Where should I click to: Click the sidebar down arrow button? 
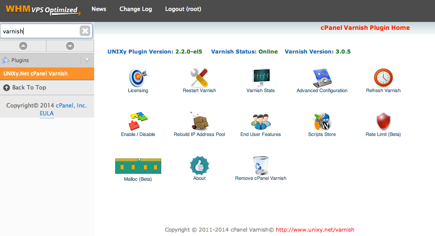coord(70,46)
